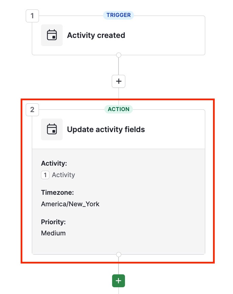Click the calendar icon beside Activity created

pyautogui.click(x=52, y=35)
